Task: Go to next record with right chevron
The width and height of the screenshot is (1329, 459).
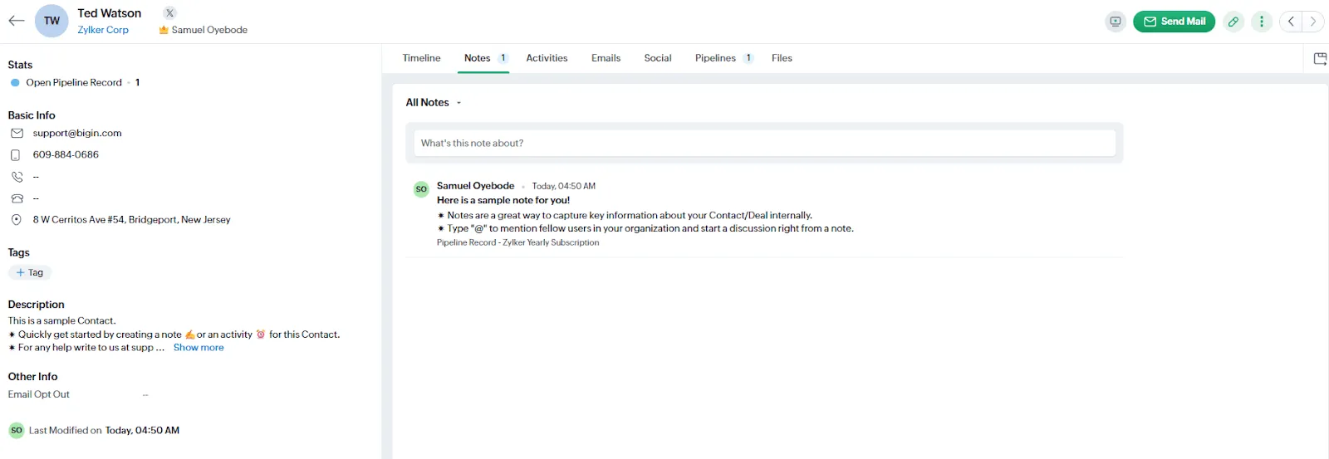Action: 1313,22
